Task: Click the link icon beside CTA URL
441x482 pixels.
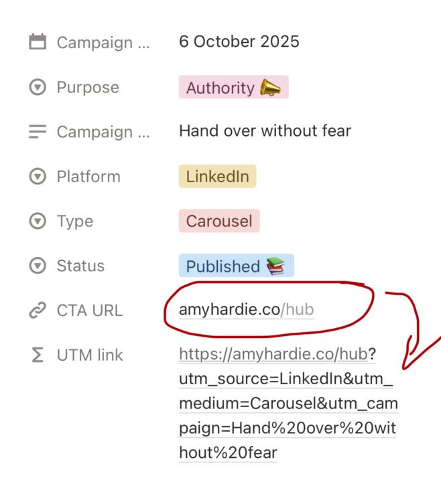Action: [38, 311]
